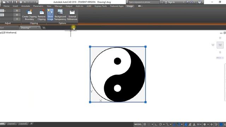Open the Help question mark icon
Screen dimensions: 226x127
click(x=200, y=2)
